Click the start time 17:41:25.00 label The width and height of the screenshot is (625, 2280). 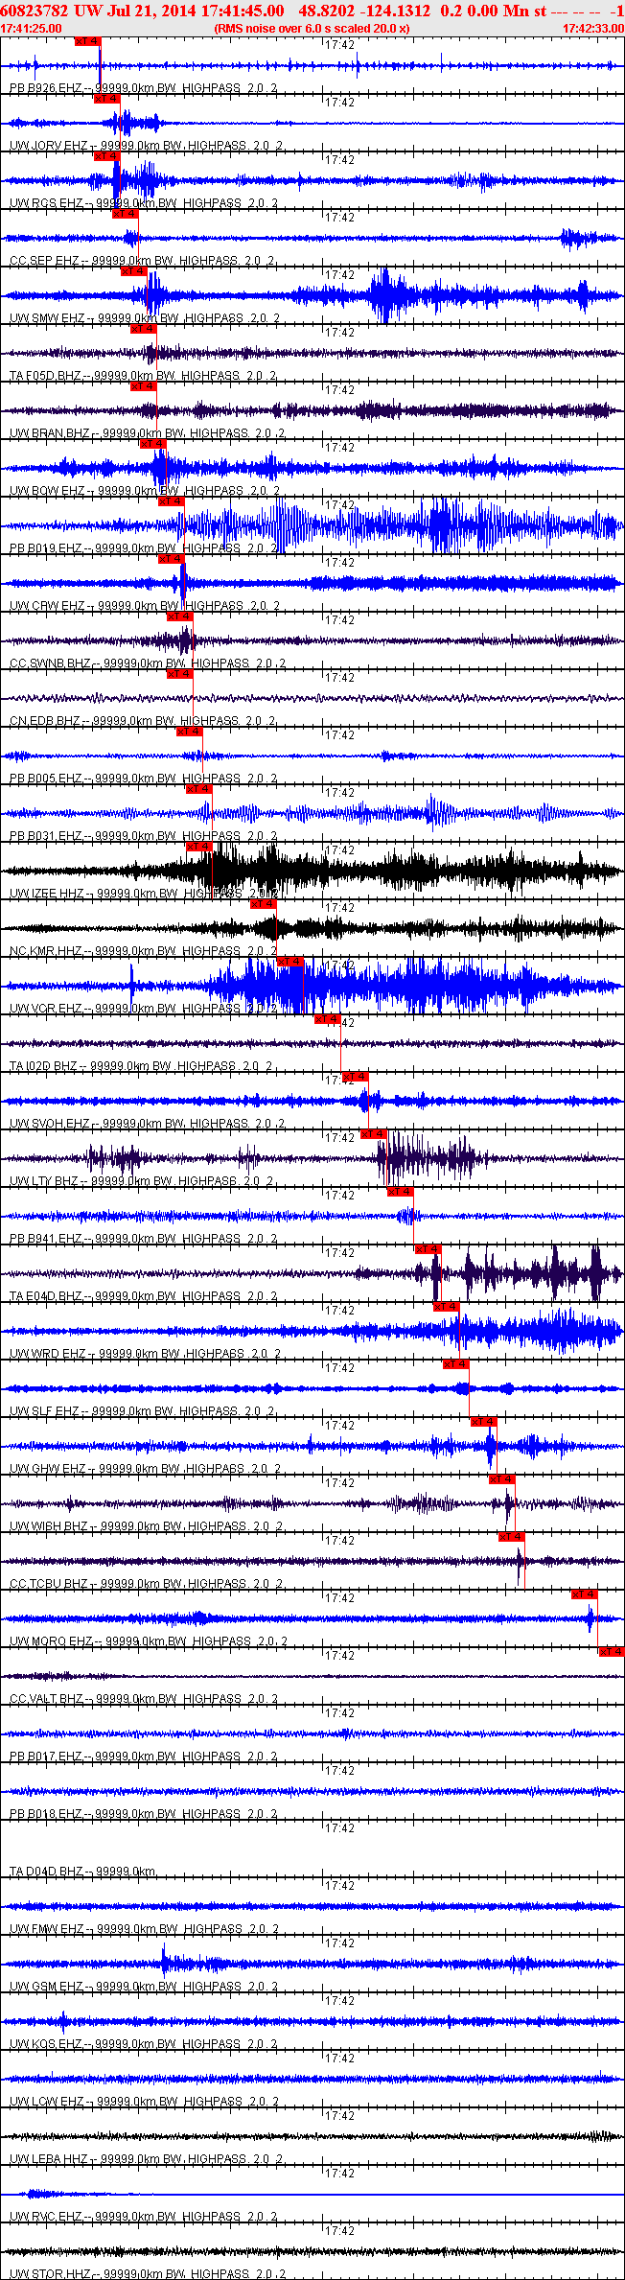point(32,29)
